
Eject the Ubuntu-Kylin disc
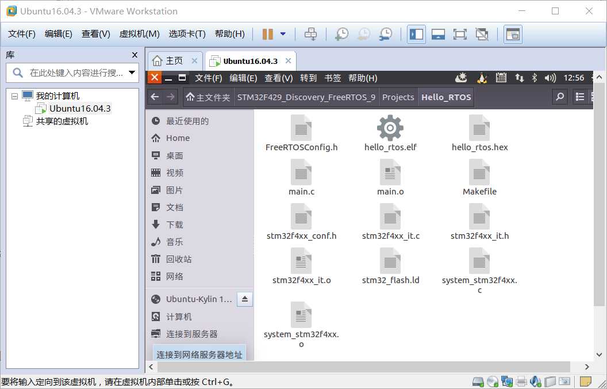click(245, 299)
